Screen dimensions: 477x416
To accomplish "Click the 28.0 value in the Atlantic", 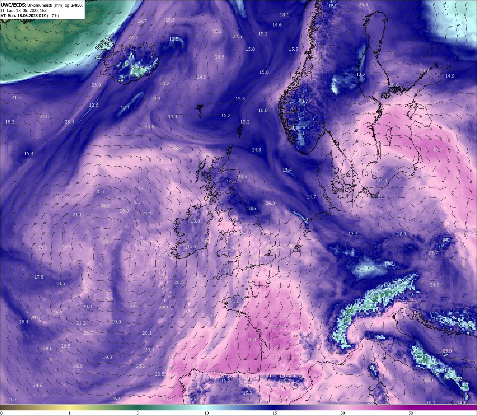I will coord(124,211).
